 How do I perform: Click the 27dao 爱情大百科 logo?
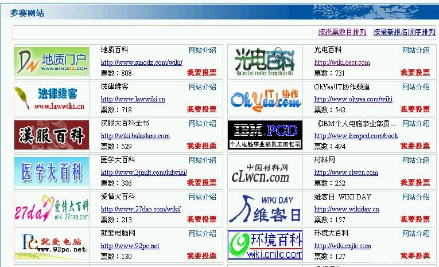coord(52,209)
